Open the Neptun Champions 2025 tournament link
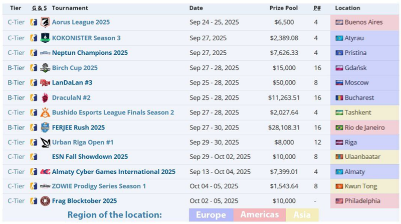 (x=90, y=53)
